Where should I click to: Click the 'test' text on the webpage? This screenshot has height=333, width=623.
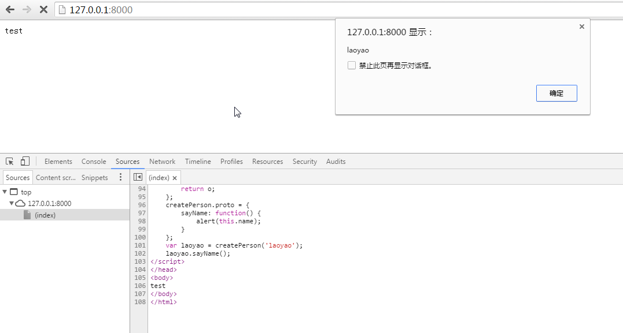(13, 31)
